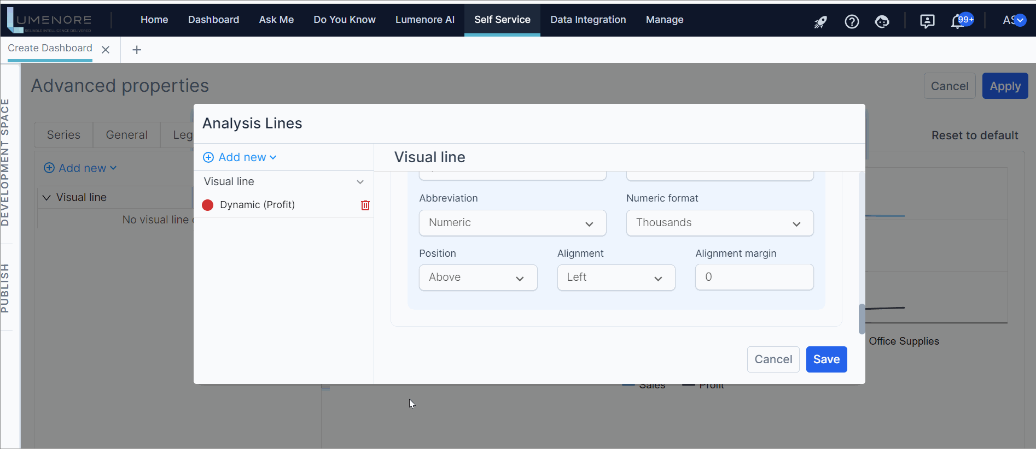The width and height of the screenshot is (1036, 449).
Task: Open the Alignment Left dropdown
Action: 615,277
